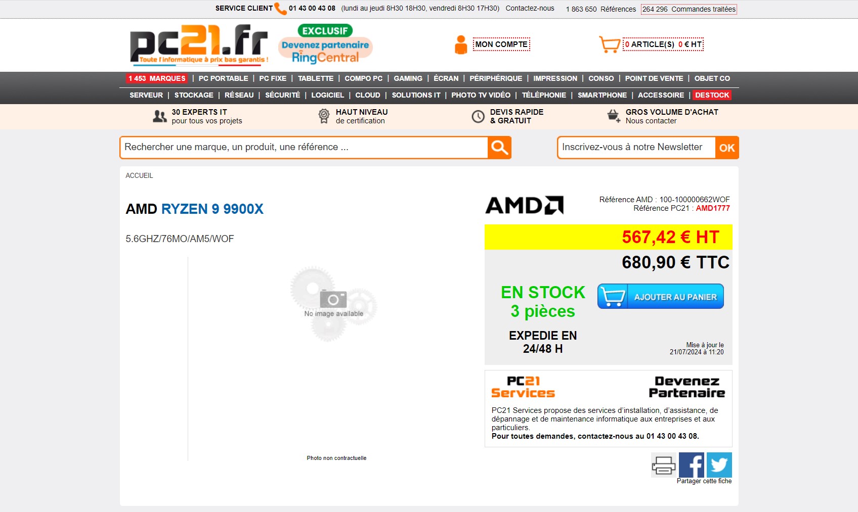Viewport: 858px width, 512px height.
Task: Click the Devis Rapide & Gratuit text
Action: click(517, 116)
